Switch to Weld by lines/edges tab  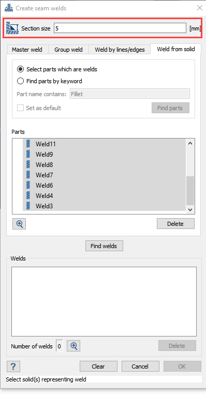tap(120, 50)
